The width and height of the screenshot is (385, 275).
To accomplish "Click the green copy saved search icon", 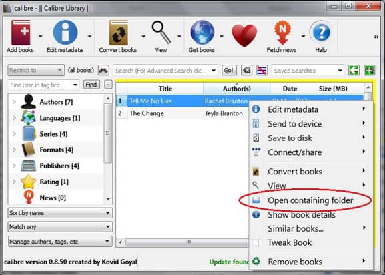I will coord(354,71).
